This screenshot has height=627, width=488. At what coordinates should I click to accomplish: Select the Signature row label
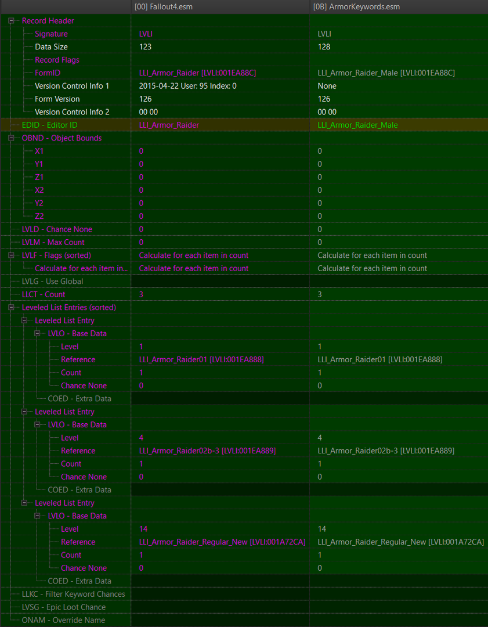point(51,34)
